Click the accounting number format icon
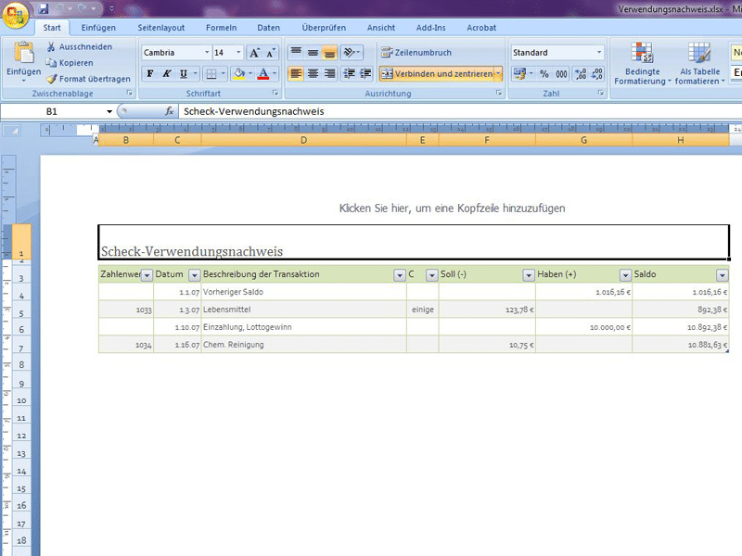Viewport: 742px width, 556px height. tap(519, 74)
